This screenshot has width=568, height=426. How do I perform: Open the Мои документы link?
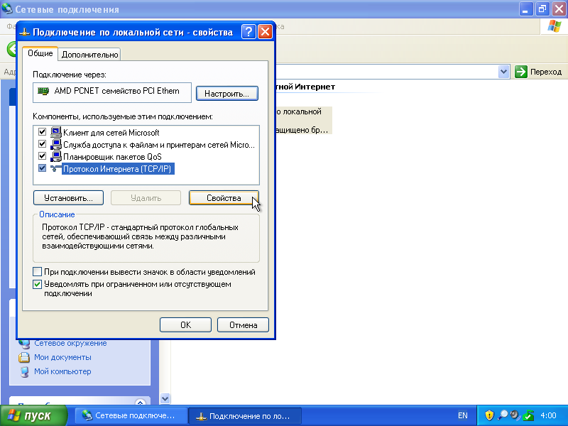[62, 358]
